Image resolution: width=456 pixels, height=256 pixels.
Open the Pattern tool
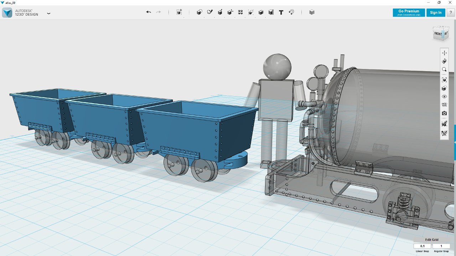(x=240, y=12)
